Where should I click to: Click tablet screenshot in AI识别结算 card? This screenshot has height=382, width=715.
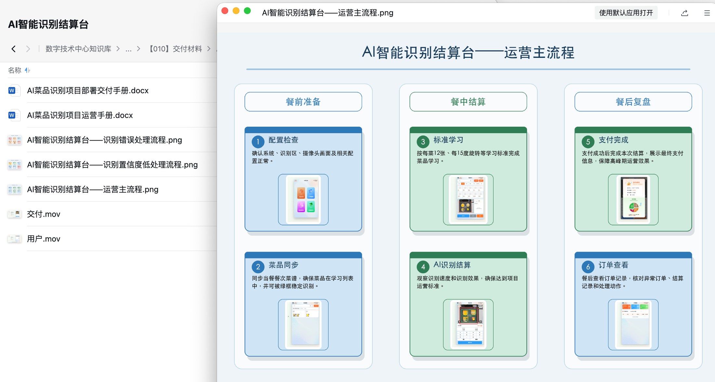(468, 325)
